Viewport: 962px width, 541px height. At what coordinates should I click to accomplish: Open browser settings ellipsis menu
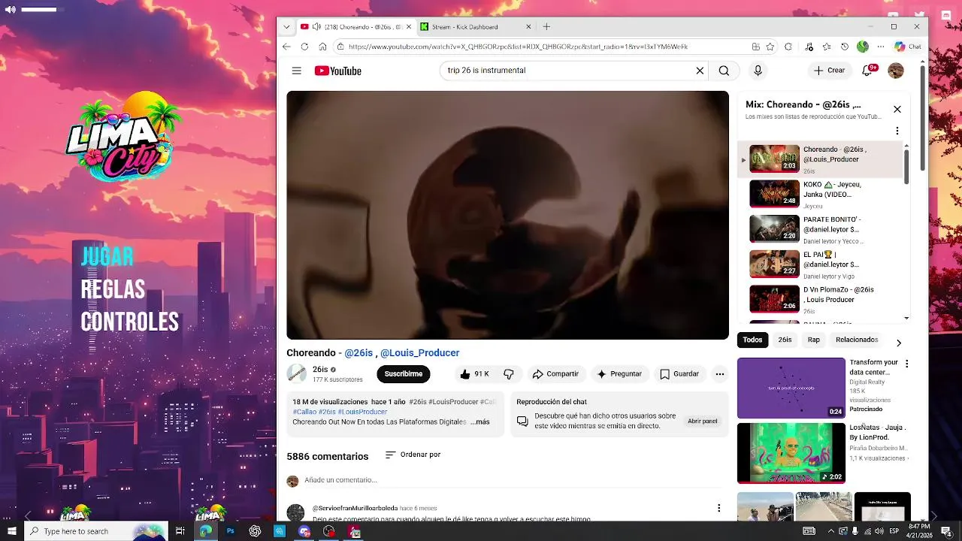[881, 47]
